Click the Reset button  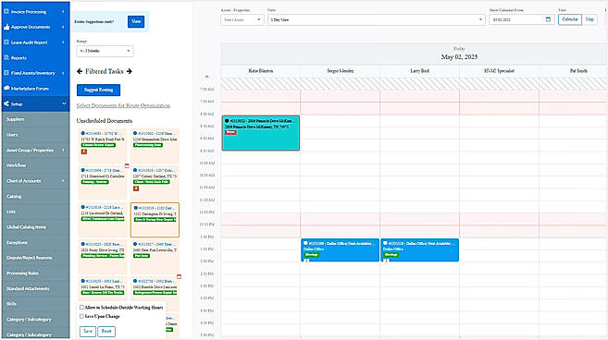tap(106, 331)
